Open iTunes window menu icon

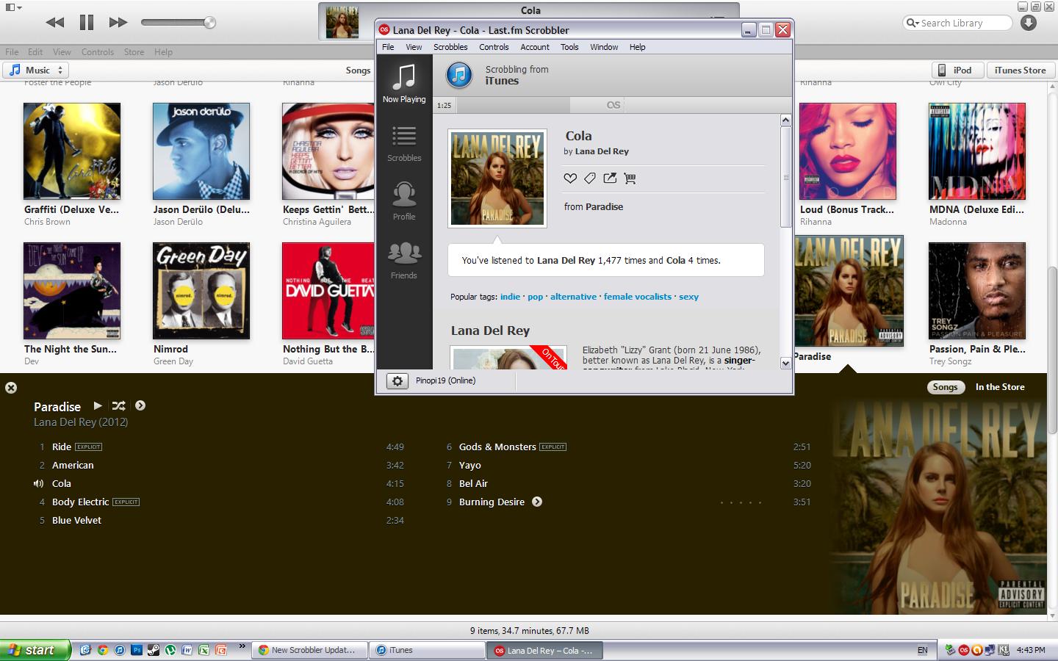(x=13, y=7)
